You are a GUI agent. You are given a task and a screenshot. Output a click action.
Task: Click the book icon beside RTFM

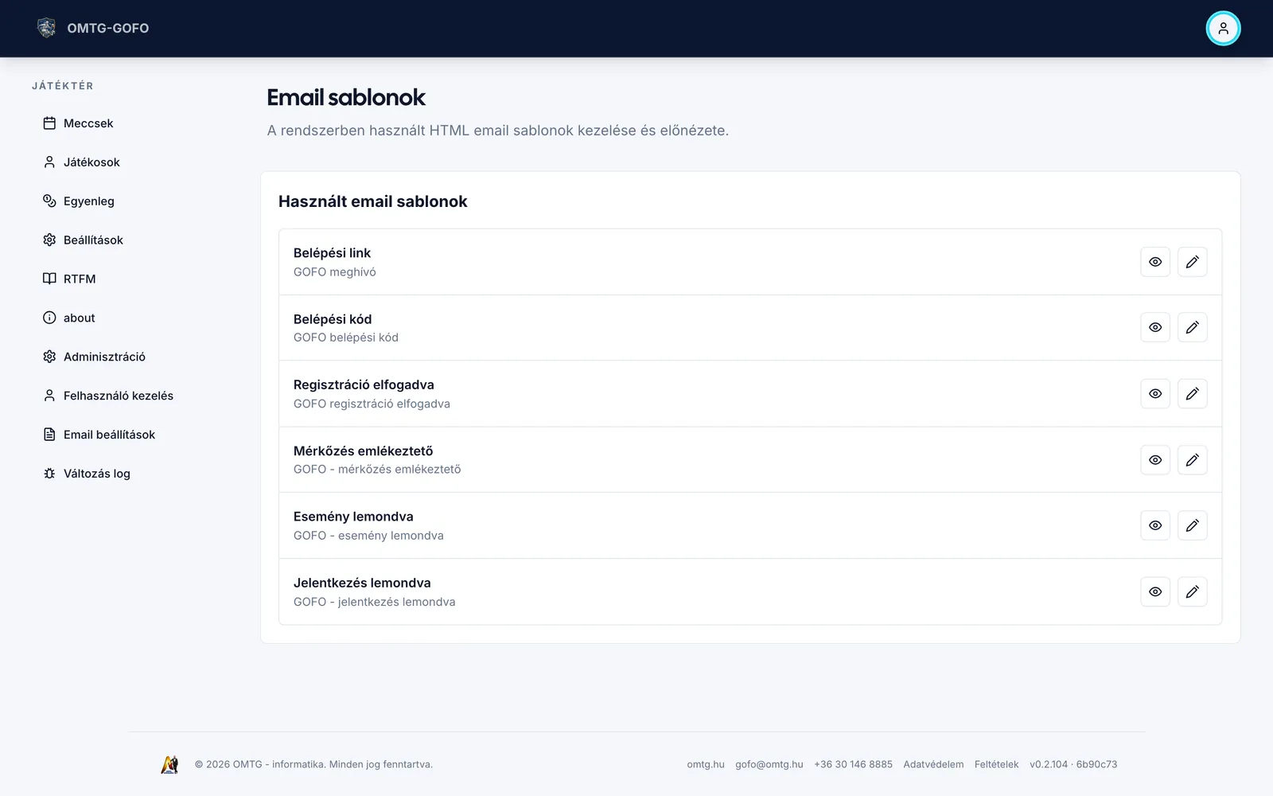pyautogui.click(x=49, y=279)
